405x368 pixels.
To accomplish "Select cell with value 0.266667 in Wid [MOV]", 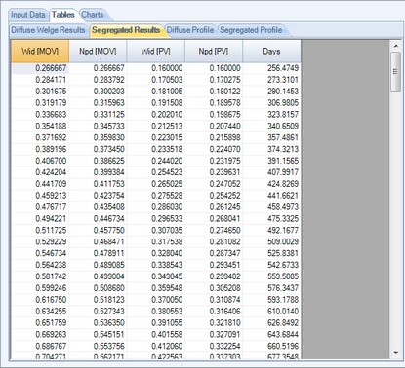I will coord(40,68).
